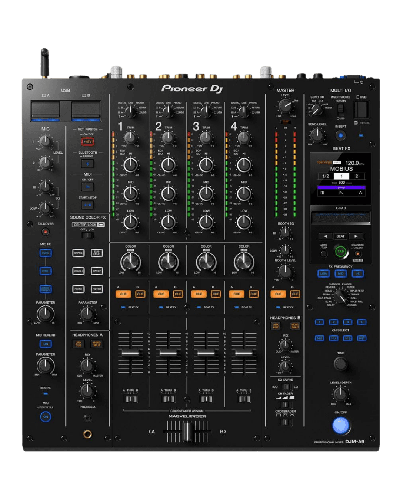Select Beat FX channel 3 button

point(347,322)
